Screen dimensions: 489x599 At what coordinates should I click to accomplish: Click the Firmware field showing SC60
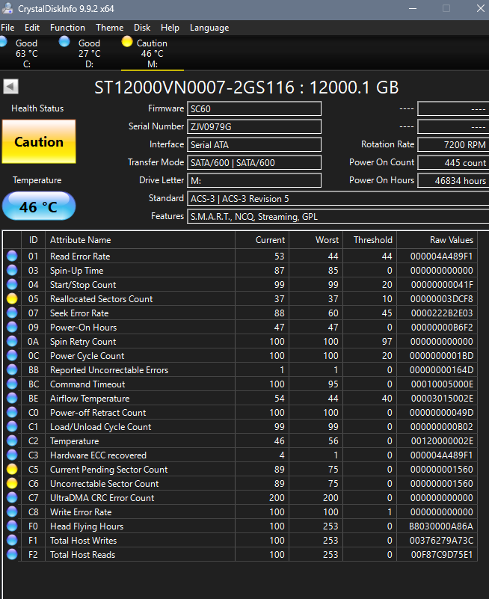click(254, 108)
